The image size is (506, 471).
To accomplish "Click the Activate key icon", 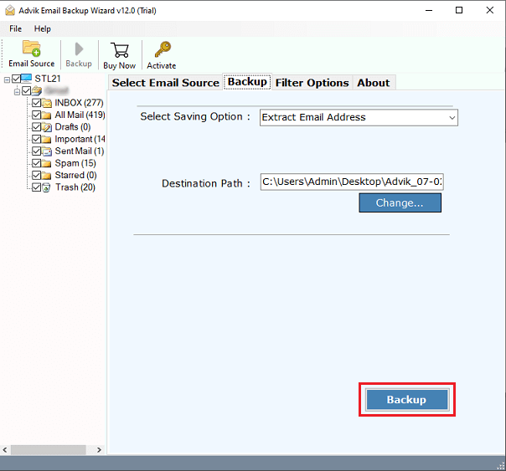I will (x=163, y=49).
